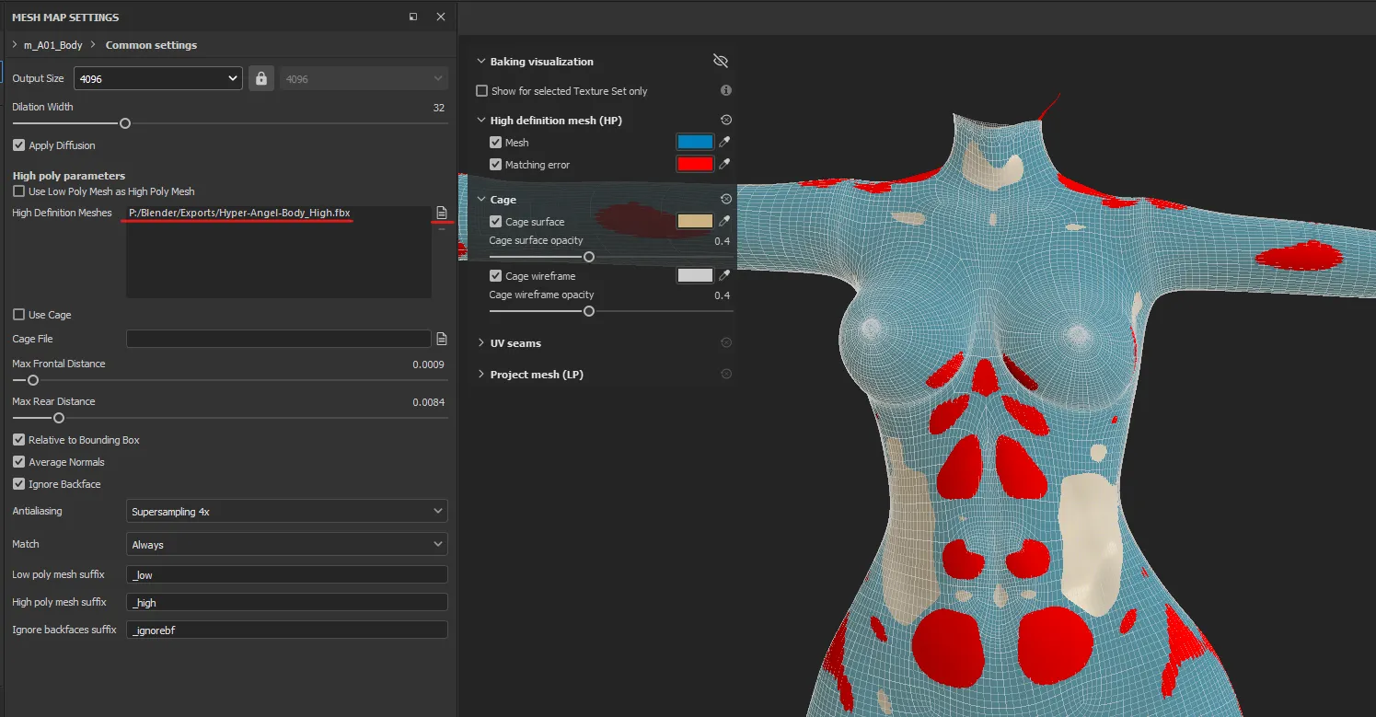This screenshot has height=717, width=1376.
Task: Click the output size lock icon
Action: [262, 78]
